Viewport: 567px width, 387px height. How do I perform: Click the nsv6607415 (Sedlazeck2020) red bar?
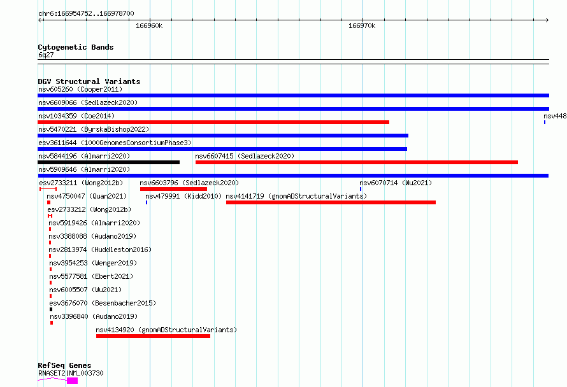[357, 162]
